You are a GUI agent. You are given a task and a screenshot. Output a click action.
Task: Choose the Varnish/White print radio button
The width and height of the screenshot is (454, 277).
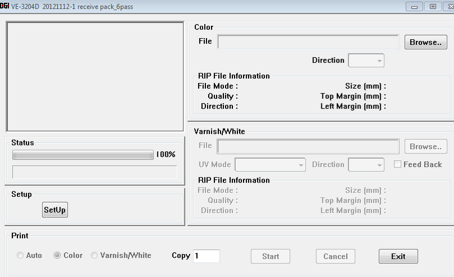tap(95, 256)
